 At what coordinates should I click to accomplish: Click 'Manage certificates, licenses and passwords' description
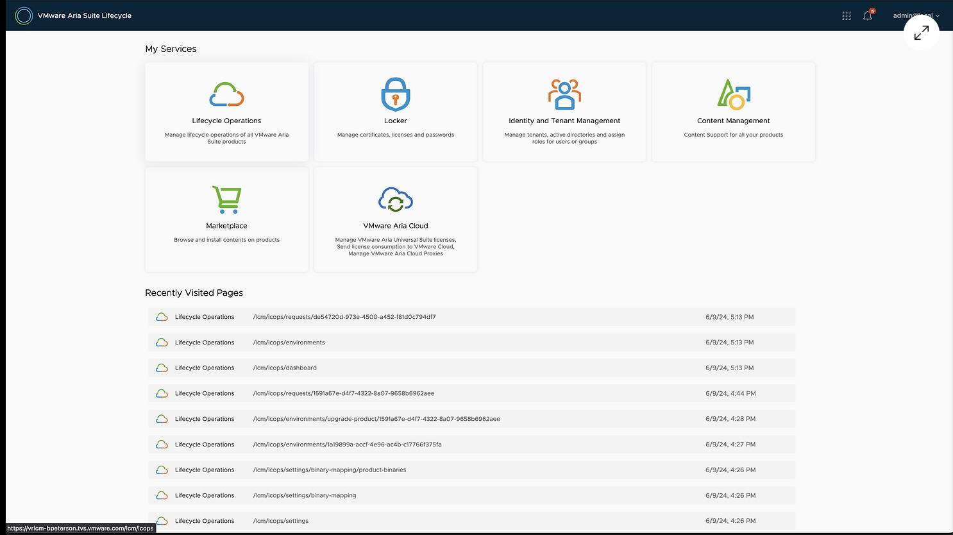[396, 135]
